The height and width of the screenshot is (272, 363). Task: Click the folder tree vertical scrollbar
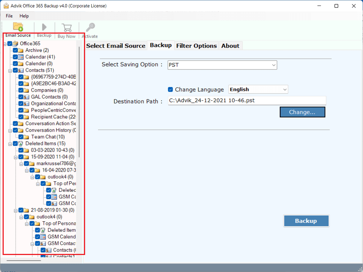[79, 102]
